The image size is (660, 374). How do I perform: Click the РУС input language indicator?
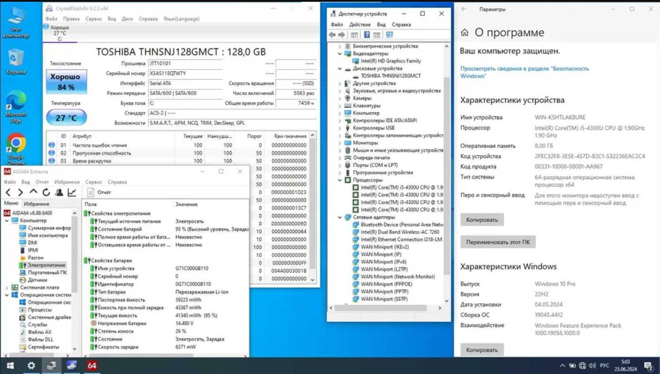(x=604, y=365)
